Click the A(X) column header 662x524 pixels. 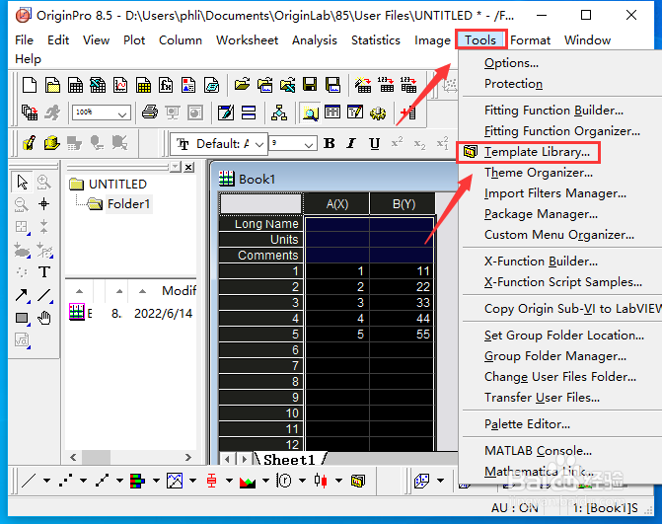point(336,204)
